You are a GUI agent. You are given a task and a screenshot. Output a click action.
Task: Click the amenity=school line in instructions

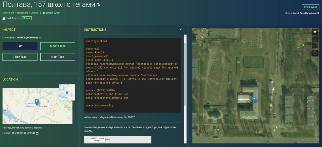point(96,41)
